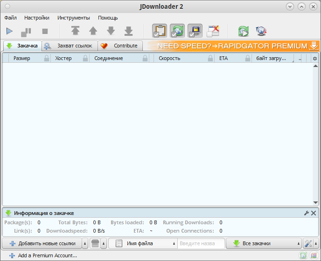Minimize JDownloader 2 window
Image resolution: width=321 pixels, height=261 pixels.
(x=290, y=7)
